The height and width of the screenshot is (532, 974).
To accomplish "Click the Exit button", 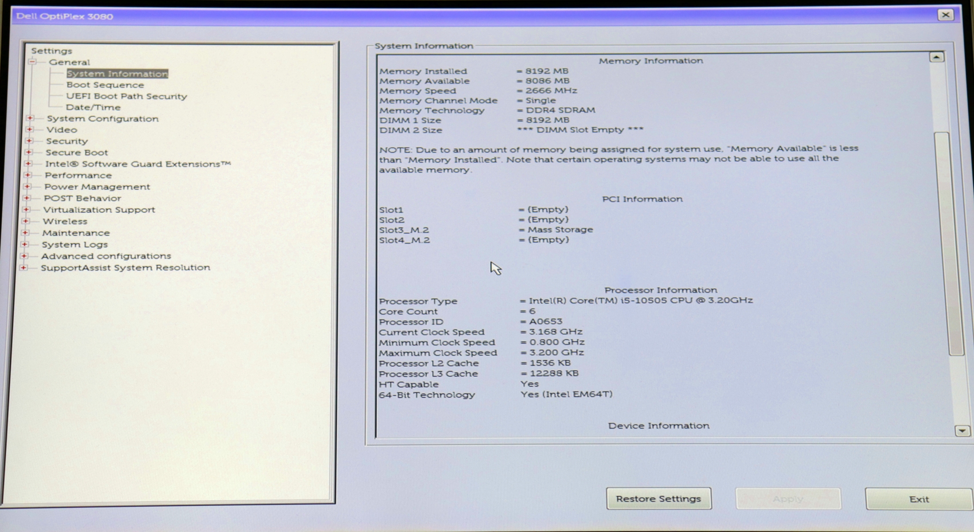I will [919, 499].
